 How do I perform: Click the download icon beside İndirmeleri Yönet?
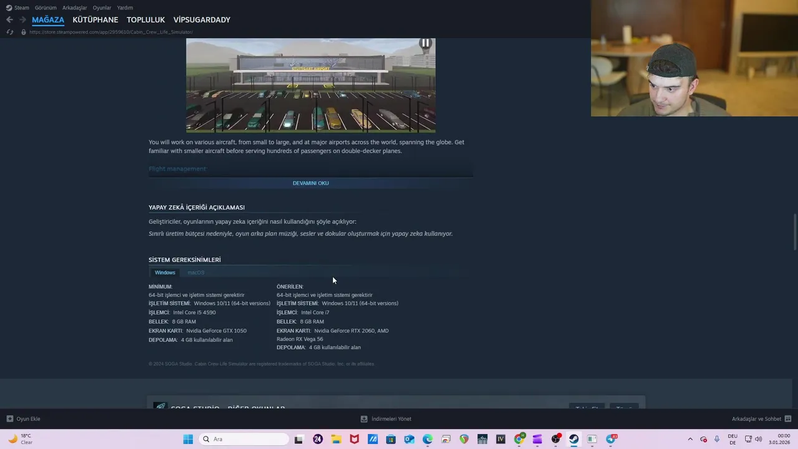364,419
